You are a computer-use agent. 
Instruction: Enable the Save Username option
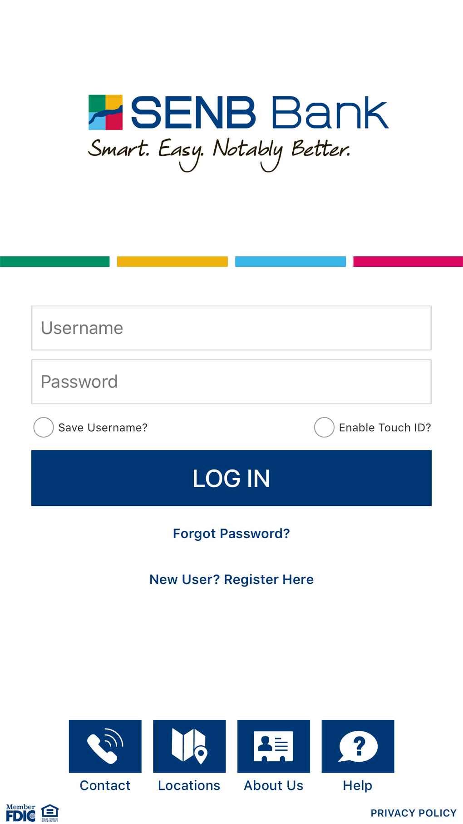tap(43, 427)
